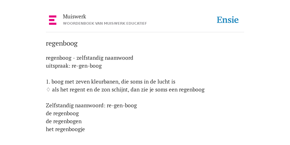
Task: Click the regenboog heading
Action: click(61, 44)
